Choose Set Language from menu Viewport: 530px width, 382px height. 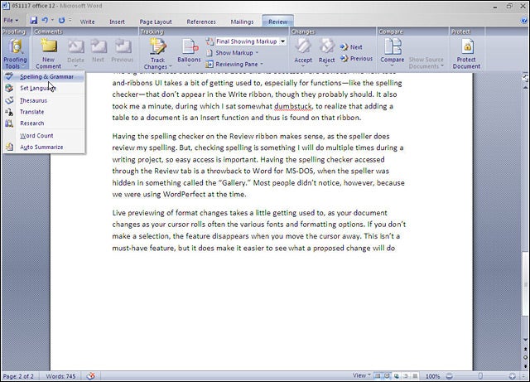(44, 89)
